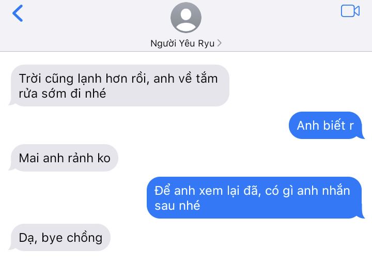This screenshot has width=372, height=263.
Task: Tap the word 'Trời' in first message
Action: (30, 79)
